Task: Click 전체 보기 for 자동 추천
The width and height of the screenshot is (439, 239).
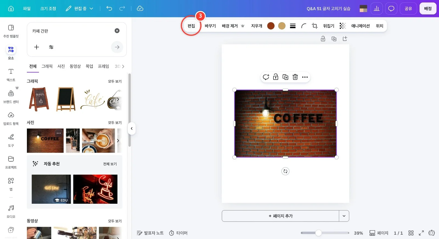Action: pyautogui.click(x=110, y=164)
